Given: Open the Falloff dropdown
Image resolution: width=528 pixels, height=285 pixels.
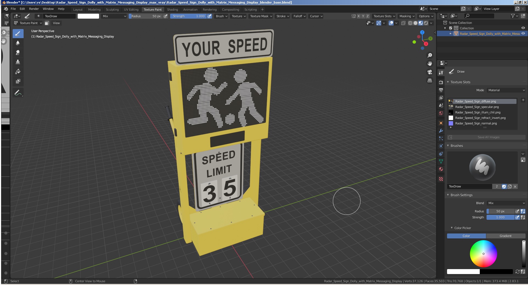Looking at the screenshot, I should 299,16.
